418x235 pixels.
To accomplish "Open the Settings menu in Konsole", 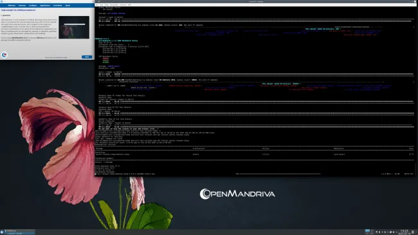I will click(x=123, y=5).
